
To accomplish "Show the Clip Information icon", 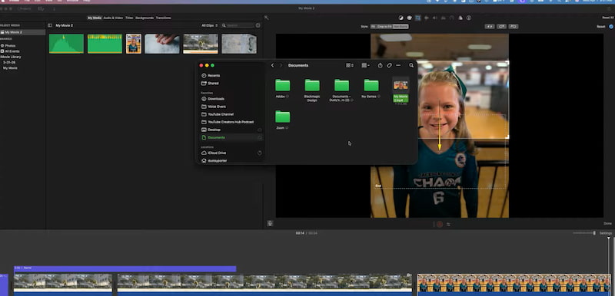I will (469, 18).
